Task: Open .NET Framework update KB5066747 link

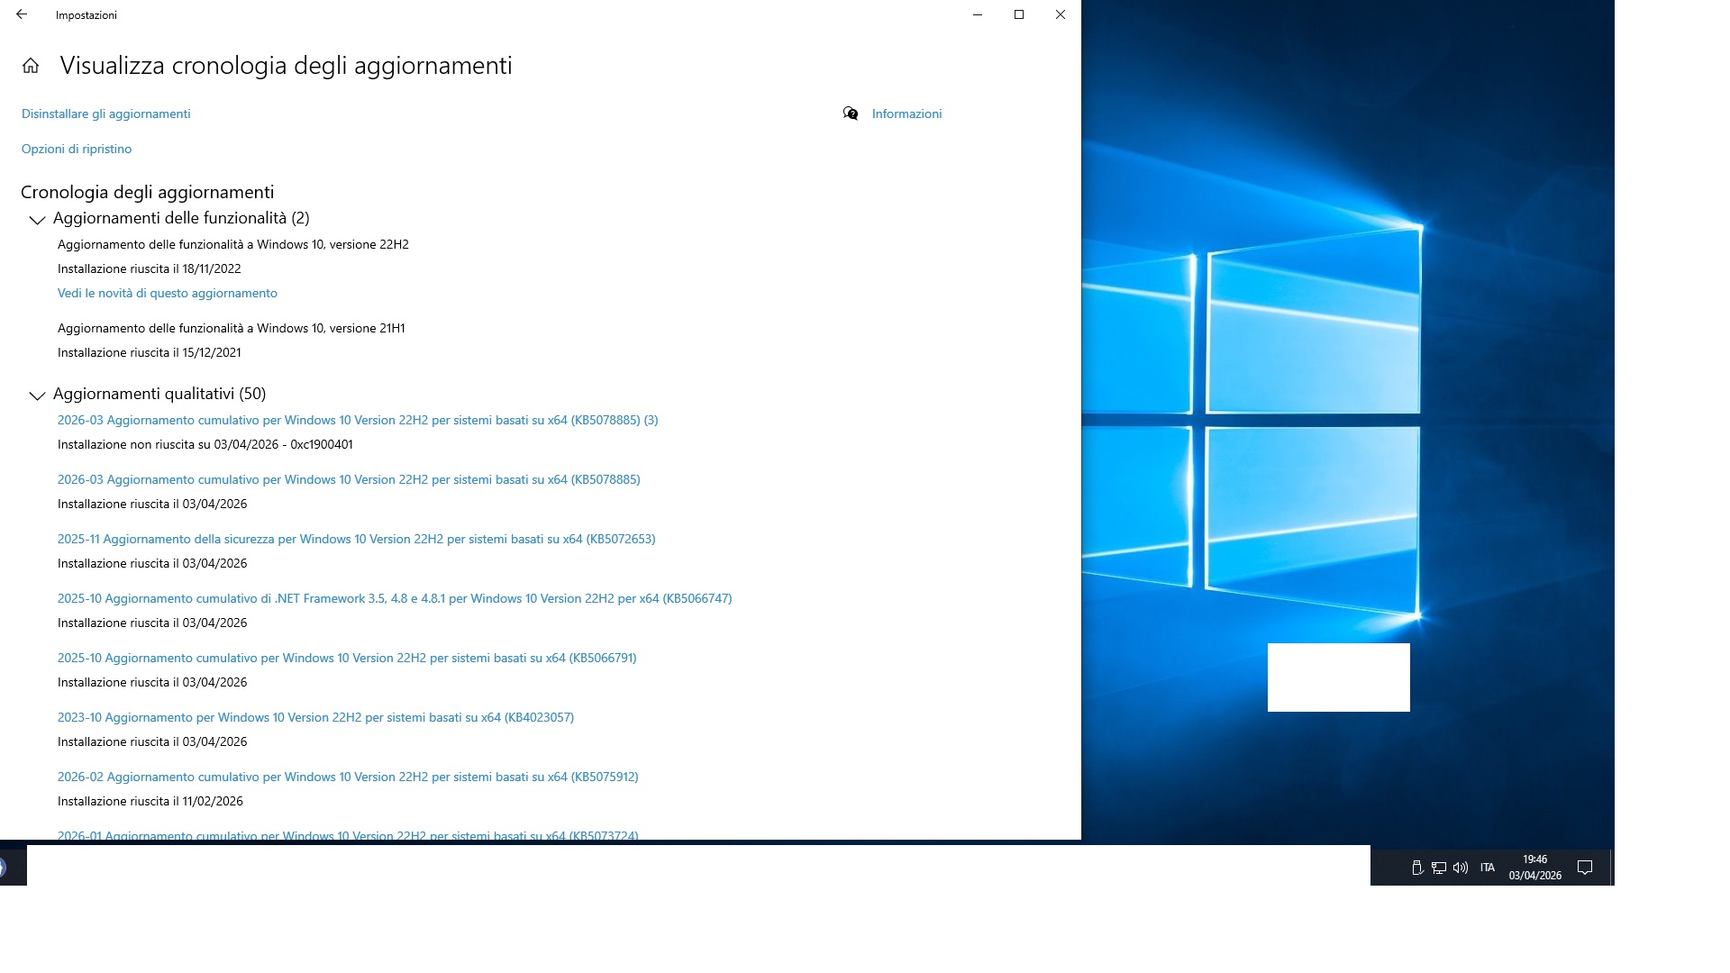Action: pyautogui.click(x=395, y=598)
